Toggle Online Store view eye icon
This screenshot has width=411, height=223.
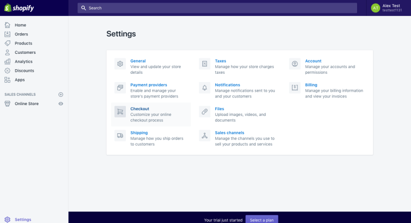[x=61, y=104]
